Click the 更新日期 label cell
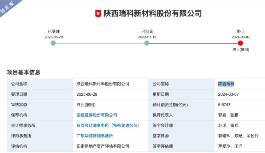 pos(182,94)
